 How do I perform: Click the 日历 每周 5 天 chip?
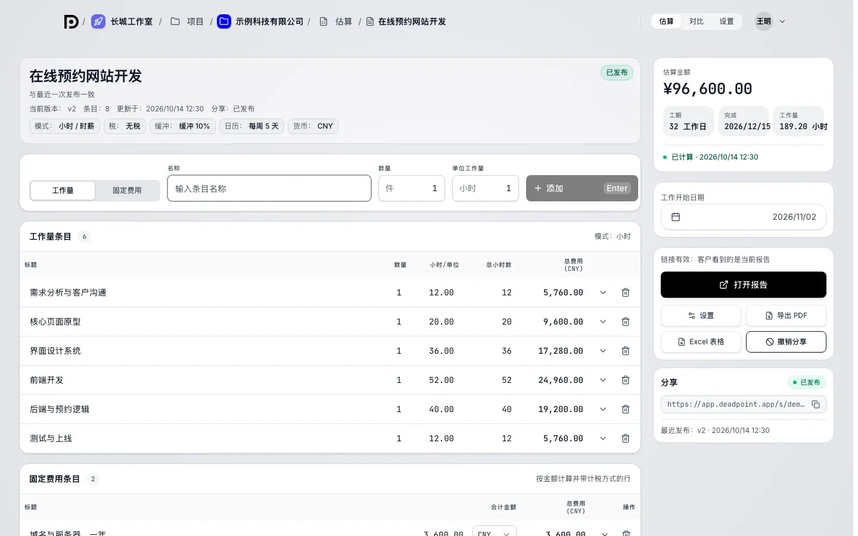[x=251, y=126]
